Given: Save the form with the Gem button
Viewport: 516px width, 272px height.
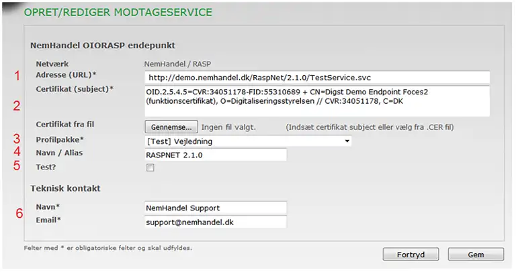Looking at the screenshot, I should point(476,255).
